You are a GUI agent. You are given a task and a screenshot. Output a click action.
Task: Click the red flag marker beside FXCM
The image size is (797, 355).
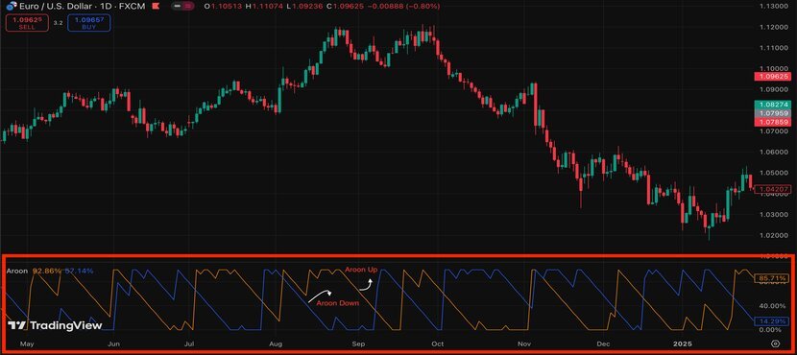point(156,6)
